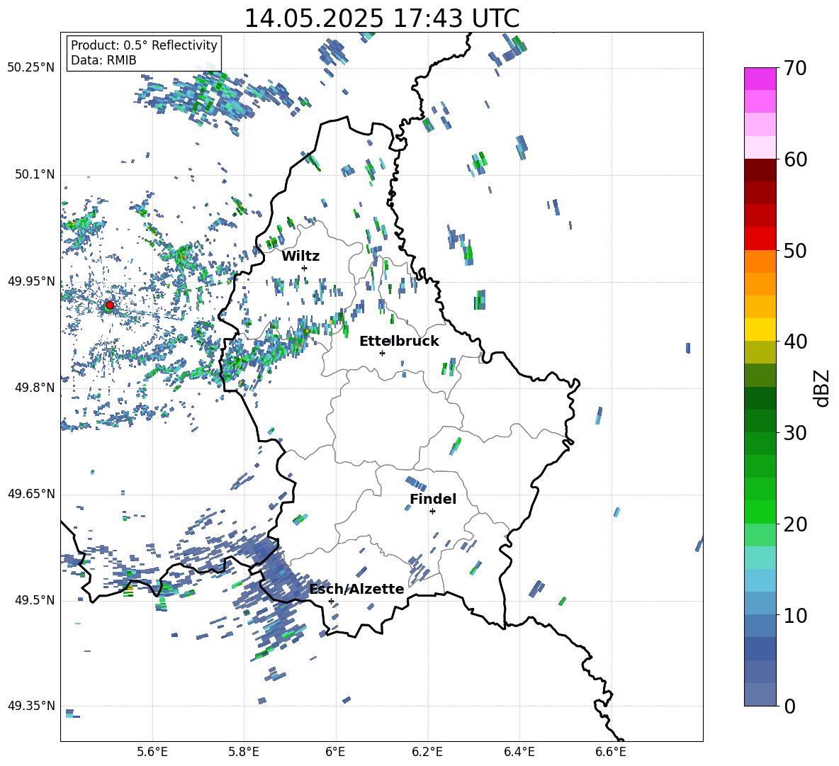
Task: Click the Findel station label
Action: coord(433,499)
